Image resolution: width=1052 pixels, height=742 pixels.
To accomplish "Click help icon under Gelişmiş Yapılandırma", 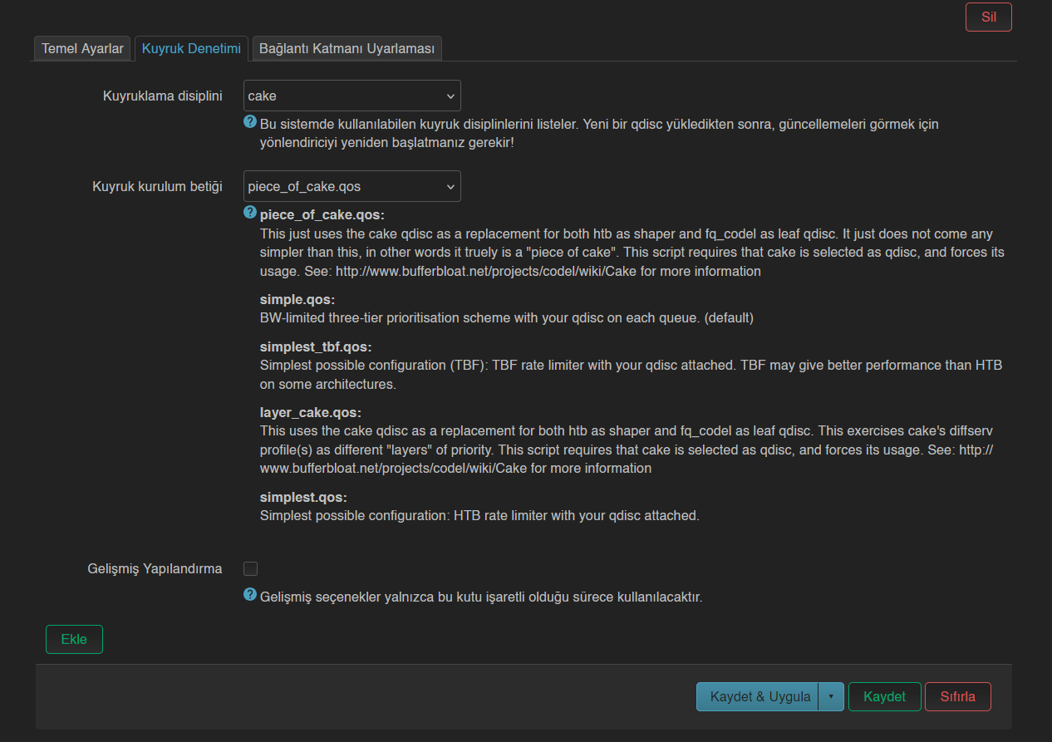I will tap(250, 595).
